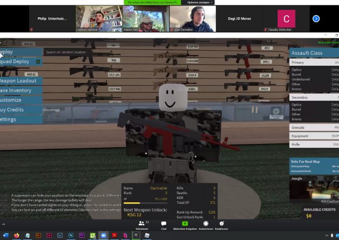This screenshot has height=240, width=339.
Task: Select the Jungle map thumbnail
Action: pos(314,189)
